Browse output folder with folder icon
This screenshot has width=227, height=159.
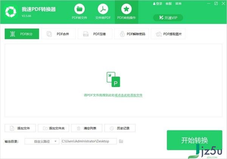pos(121,141)
